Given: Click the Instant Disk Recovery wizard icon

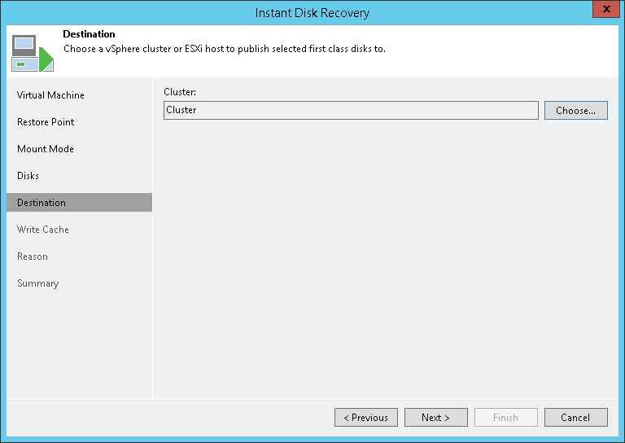Looking at the screenshot, I should click(33, 53).
